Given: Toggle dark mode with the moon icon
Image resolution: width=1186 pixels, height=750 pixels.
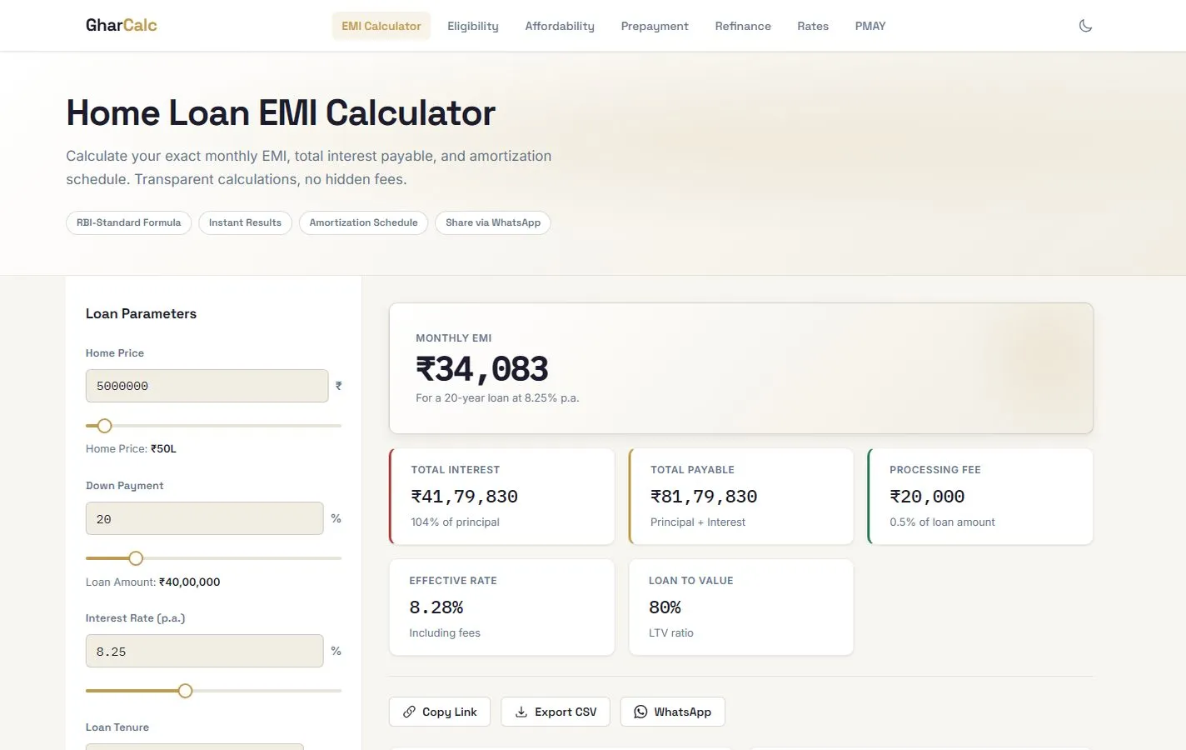Looking at the screenshot, I should point(1085,26).
